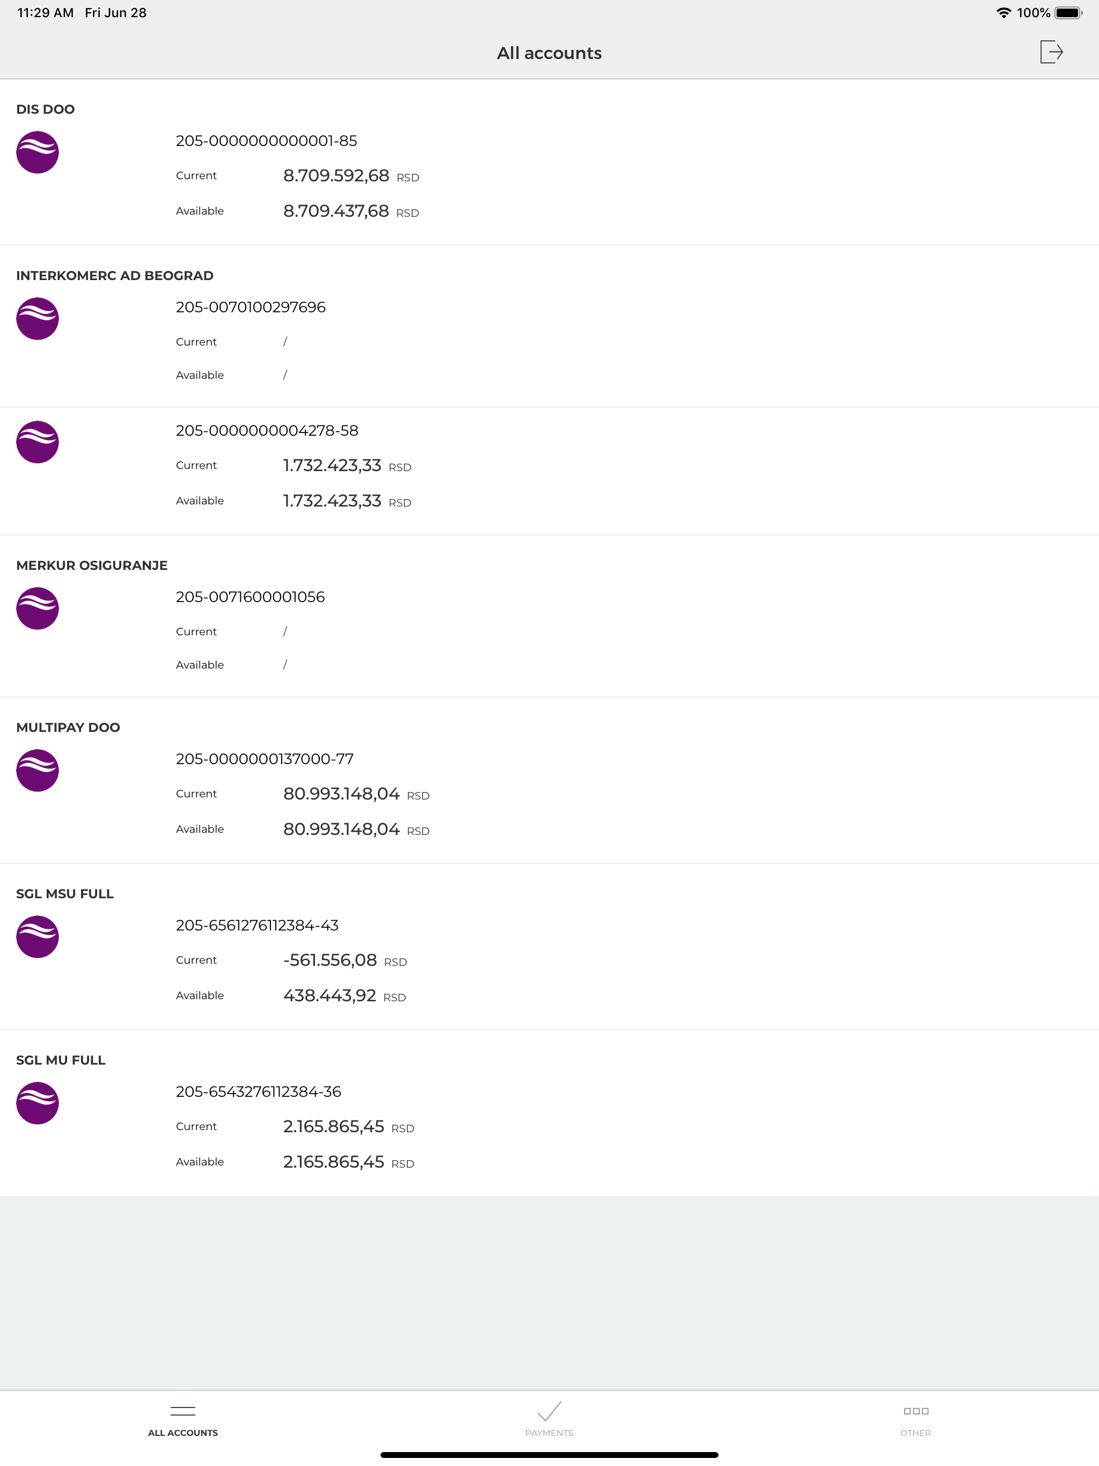Select account number 205-0000000137000-77

[x=265, y=758]
